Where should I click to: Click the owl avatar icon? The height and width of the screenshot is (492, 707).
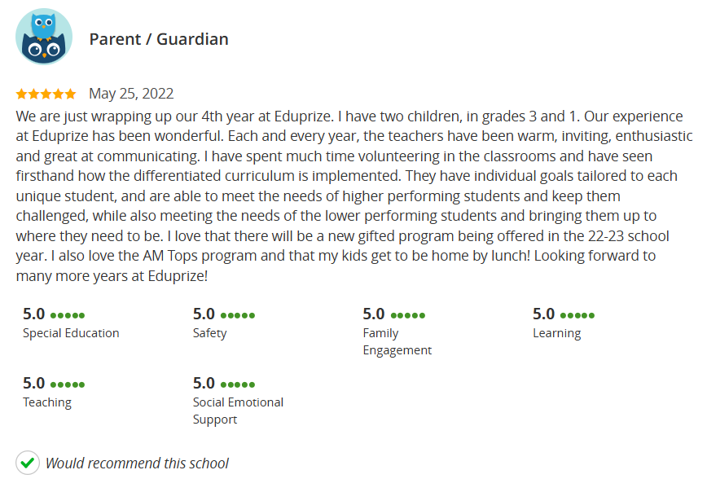pyautogui.click(x=44, y=37)
